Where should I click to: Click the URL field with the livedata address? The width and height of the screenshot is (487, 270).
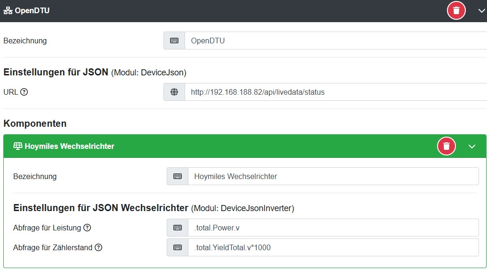click(x=330, y=92)
